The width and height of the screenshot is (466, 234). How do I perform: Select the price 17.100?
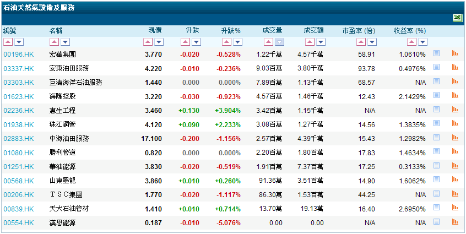[152, 139]
